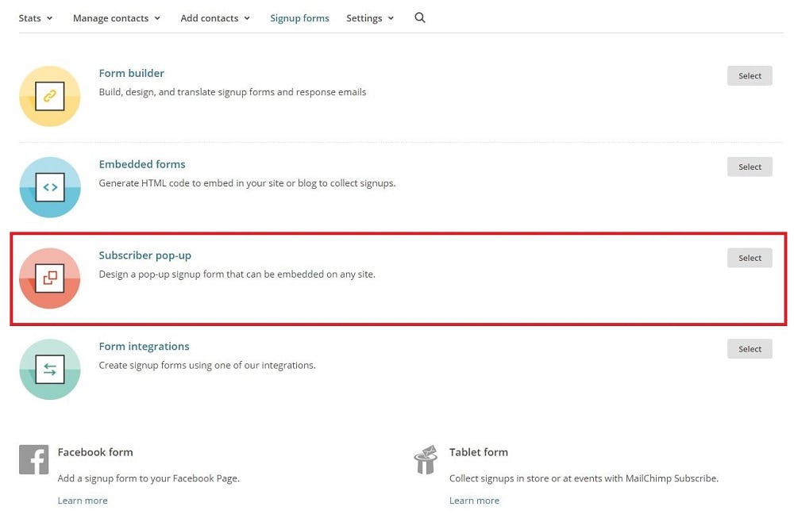Click the Form integrations arrows icon

click(x=49, y=370)
